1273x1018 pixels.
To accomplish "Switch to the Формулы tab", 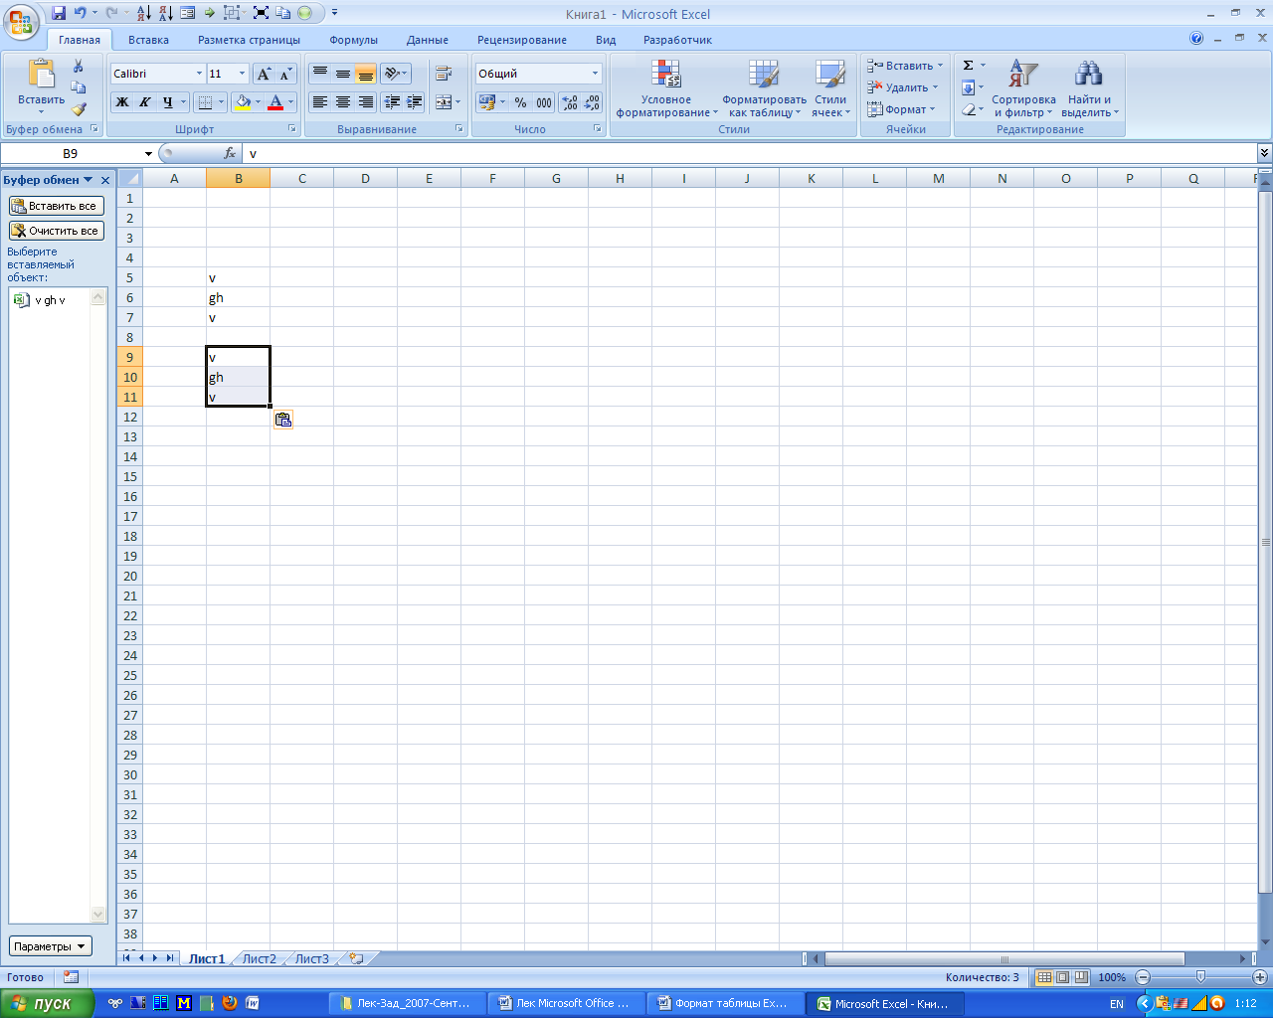I will (353, 40).
